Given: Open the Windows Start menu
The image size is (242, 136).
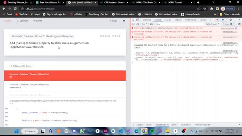Looking at the screenshot, I should tap(16, 131).
